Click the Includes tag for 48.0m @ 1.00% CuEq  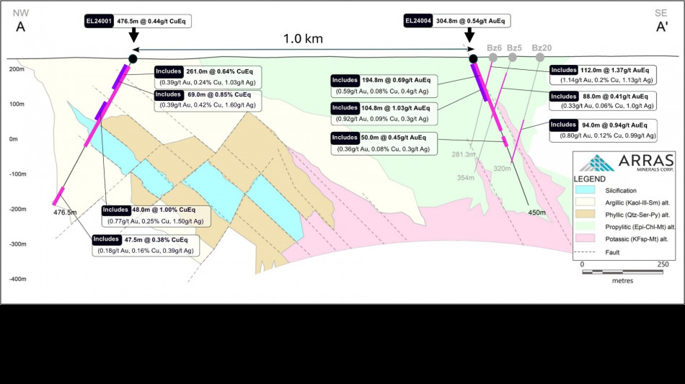pos(115,210)
